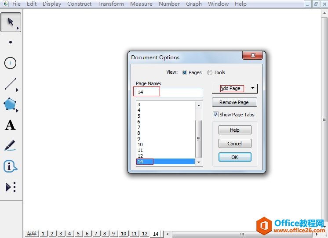Image resolution: width=328 pixels, height=238 pixels.
Task: Click the vertical scrollbar up arrow of sketch
Action: coord(324,13)
